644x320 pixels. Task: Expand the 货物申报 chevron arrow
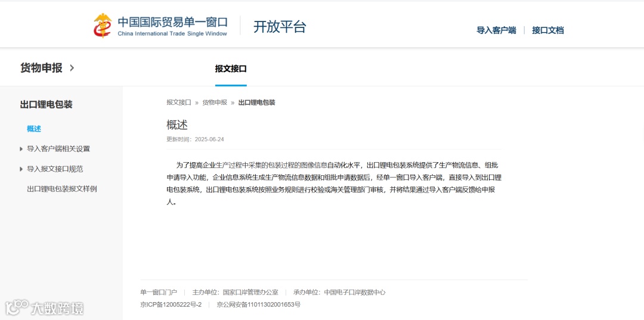[72, 68]
